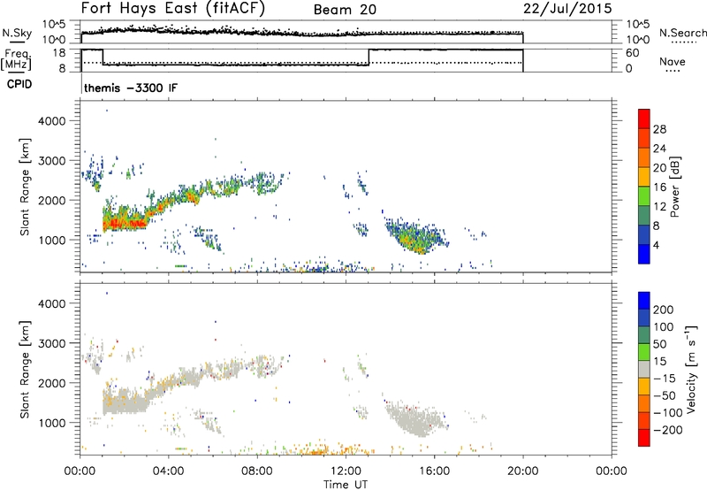Select the "20:00" time tick label

click(522, 471)
